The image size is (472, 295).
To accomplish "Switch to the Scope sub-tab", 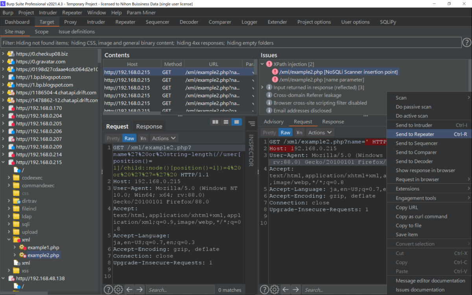I will tap(41, 31).
